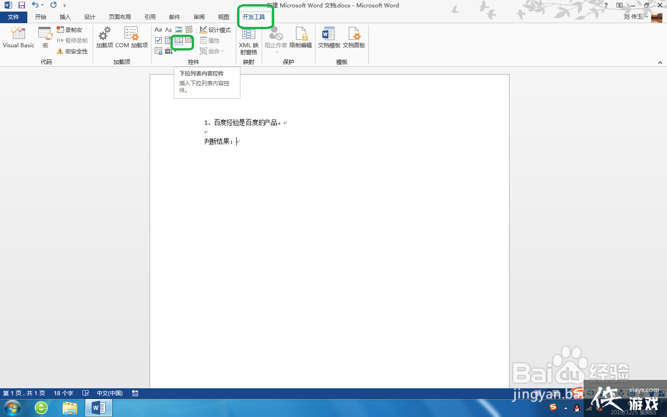The image size is (667, 417).
Task: Click word count 18 个字
Action: (x=63, y=393)
